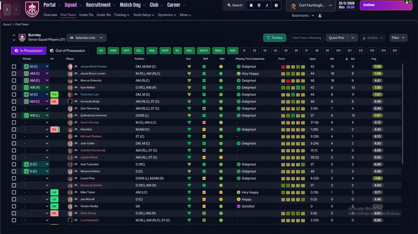Click Jacob Bruun Larsen's Very Happy face icon
Viewport: 418px width, 234px height.
click(x=238, y=74)
